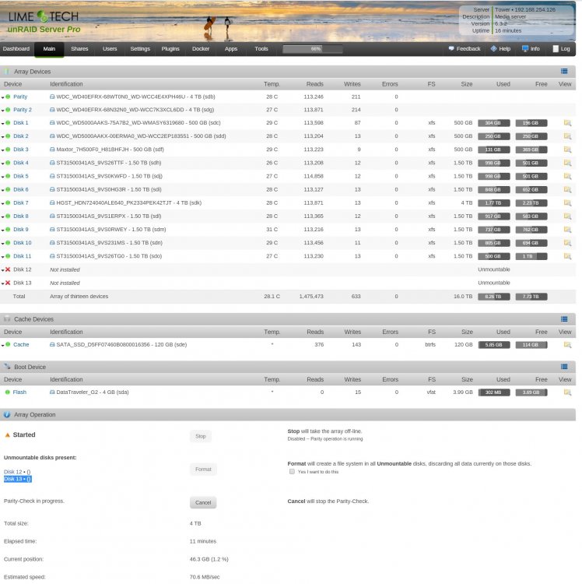Click the Format button

tap(203, 470)
